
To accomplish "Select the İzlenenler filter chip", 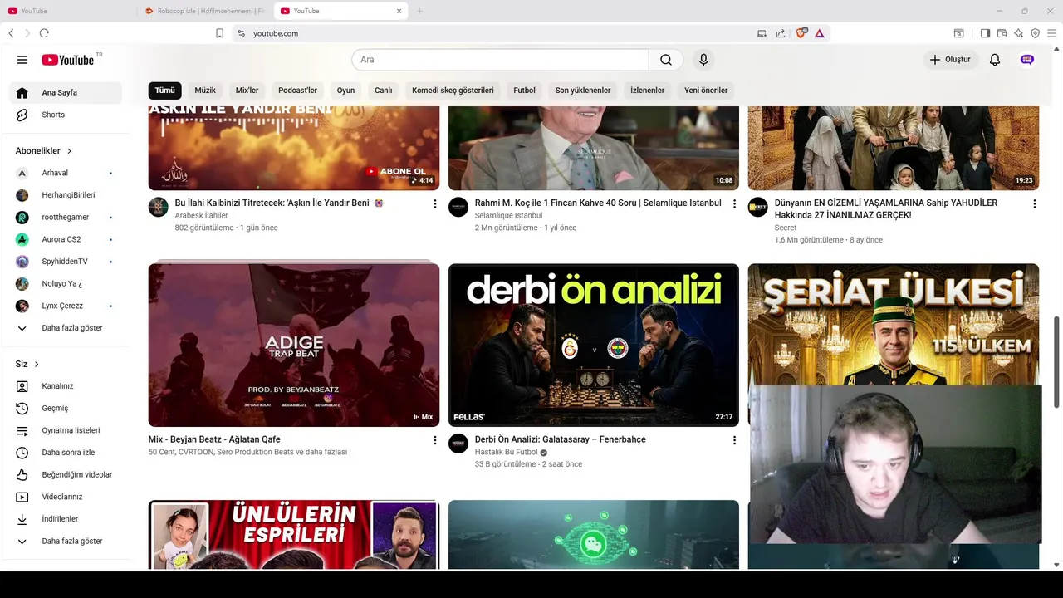I will coord(647,91).
